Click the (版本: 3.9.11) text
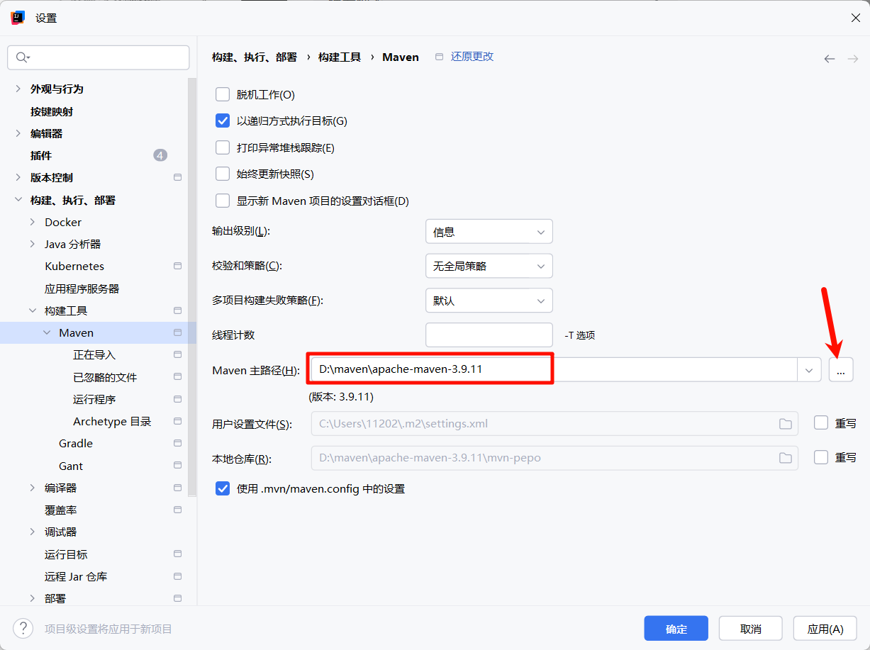This screenshot has height=650, width=870. [342, 397]
